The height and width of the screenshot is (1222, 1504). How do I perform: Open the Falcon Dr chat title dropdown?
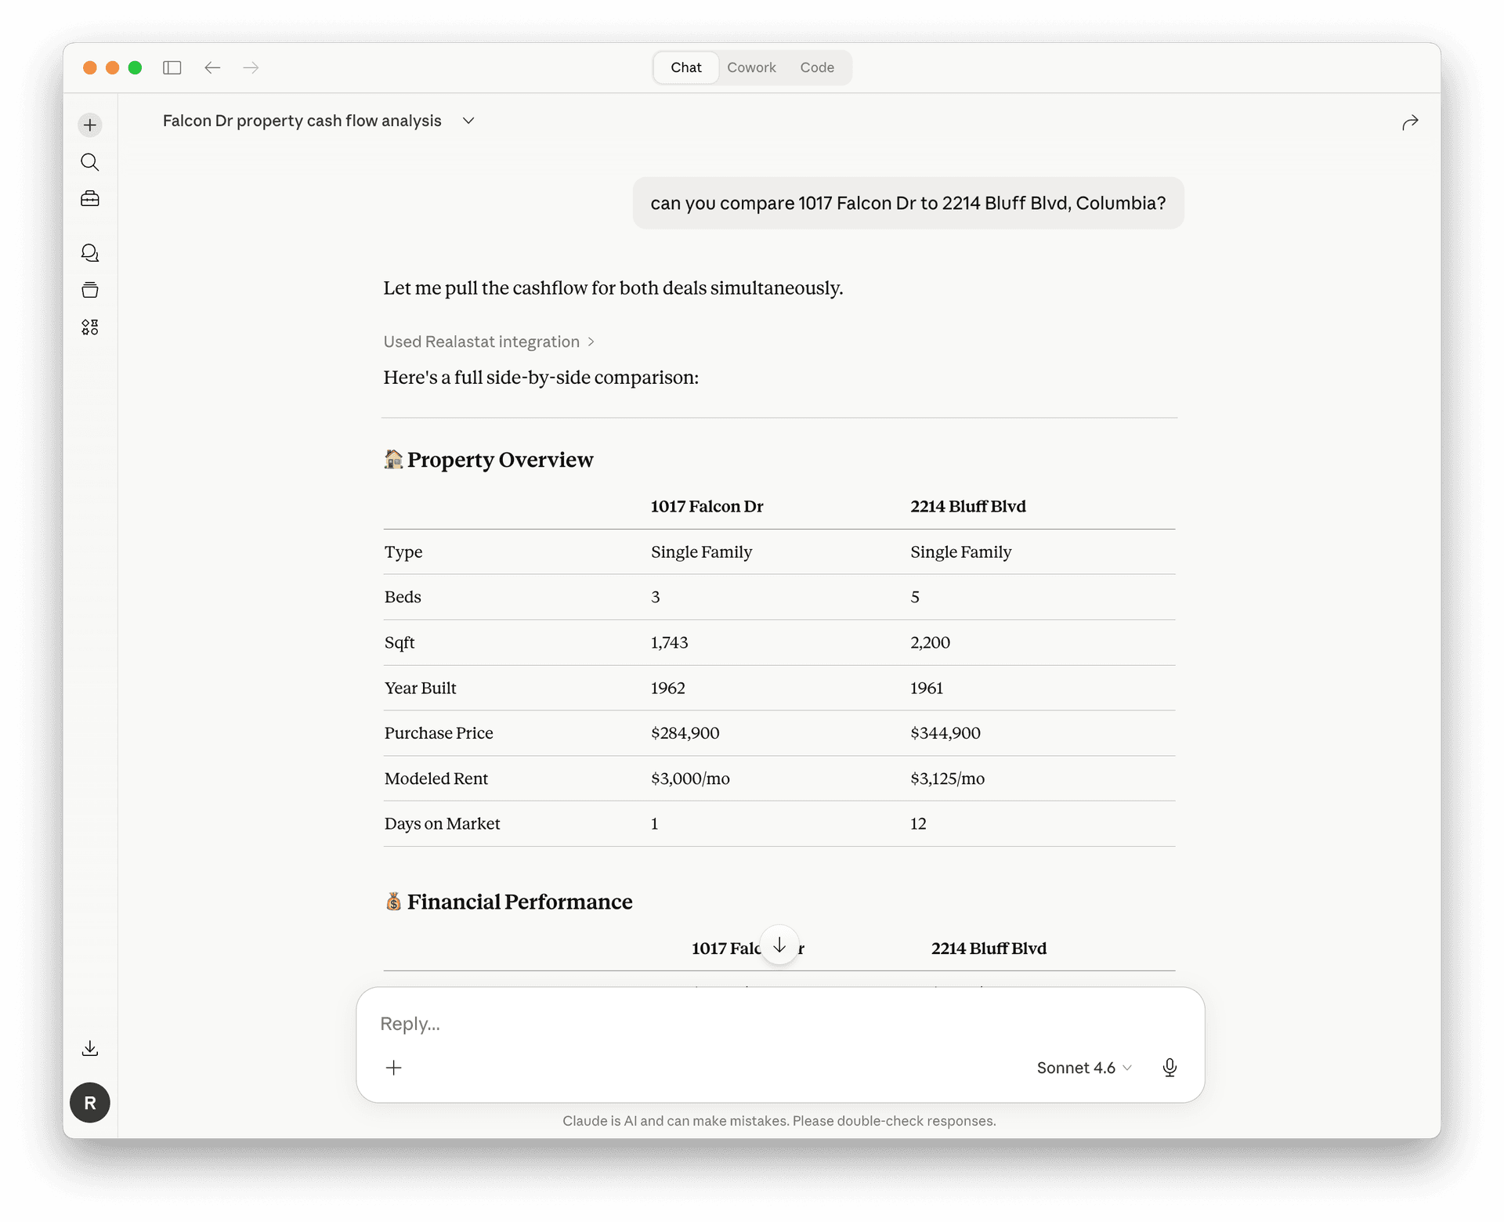(x=468, y=121)
